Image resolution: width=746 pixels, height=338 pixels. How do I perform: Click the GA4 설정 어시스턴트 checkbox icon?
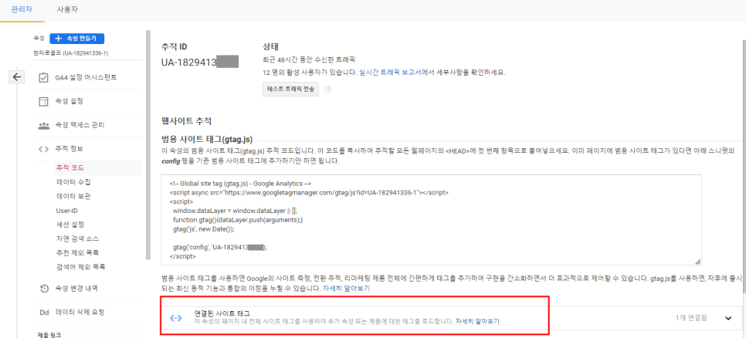tap(43, 77)
